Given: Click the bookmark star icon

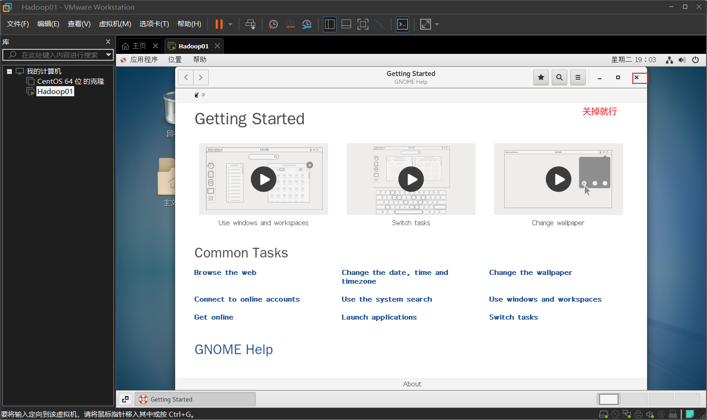Looking at the screenshot, I should [x=541, y=77].
